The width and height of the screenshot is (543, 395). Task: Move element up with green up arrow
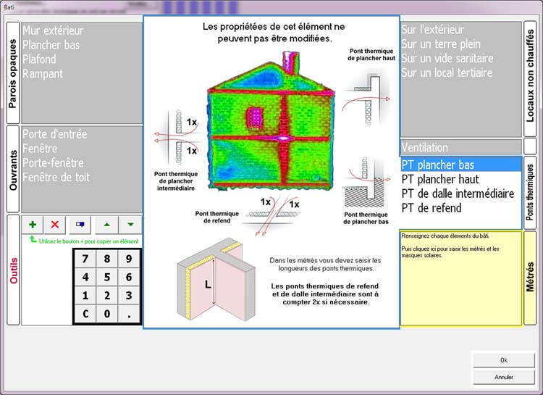click(x=106, y=225)
